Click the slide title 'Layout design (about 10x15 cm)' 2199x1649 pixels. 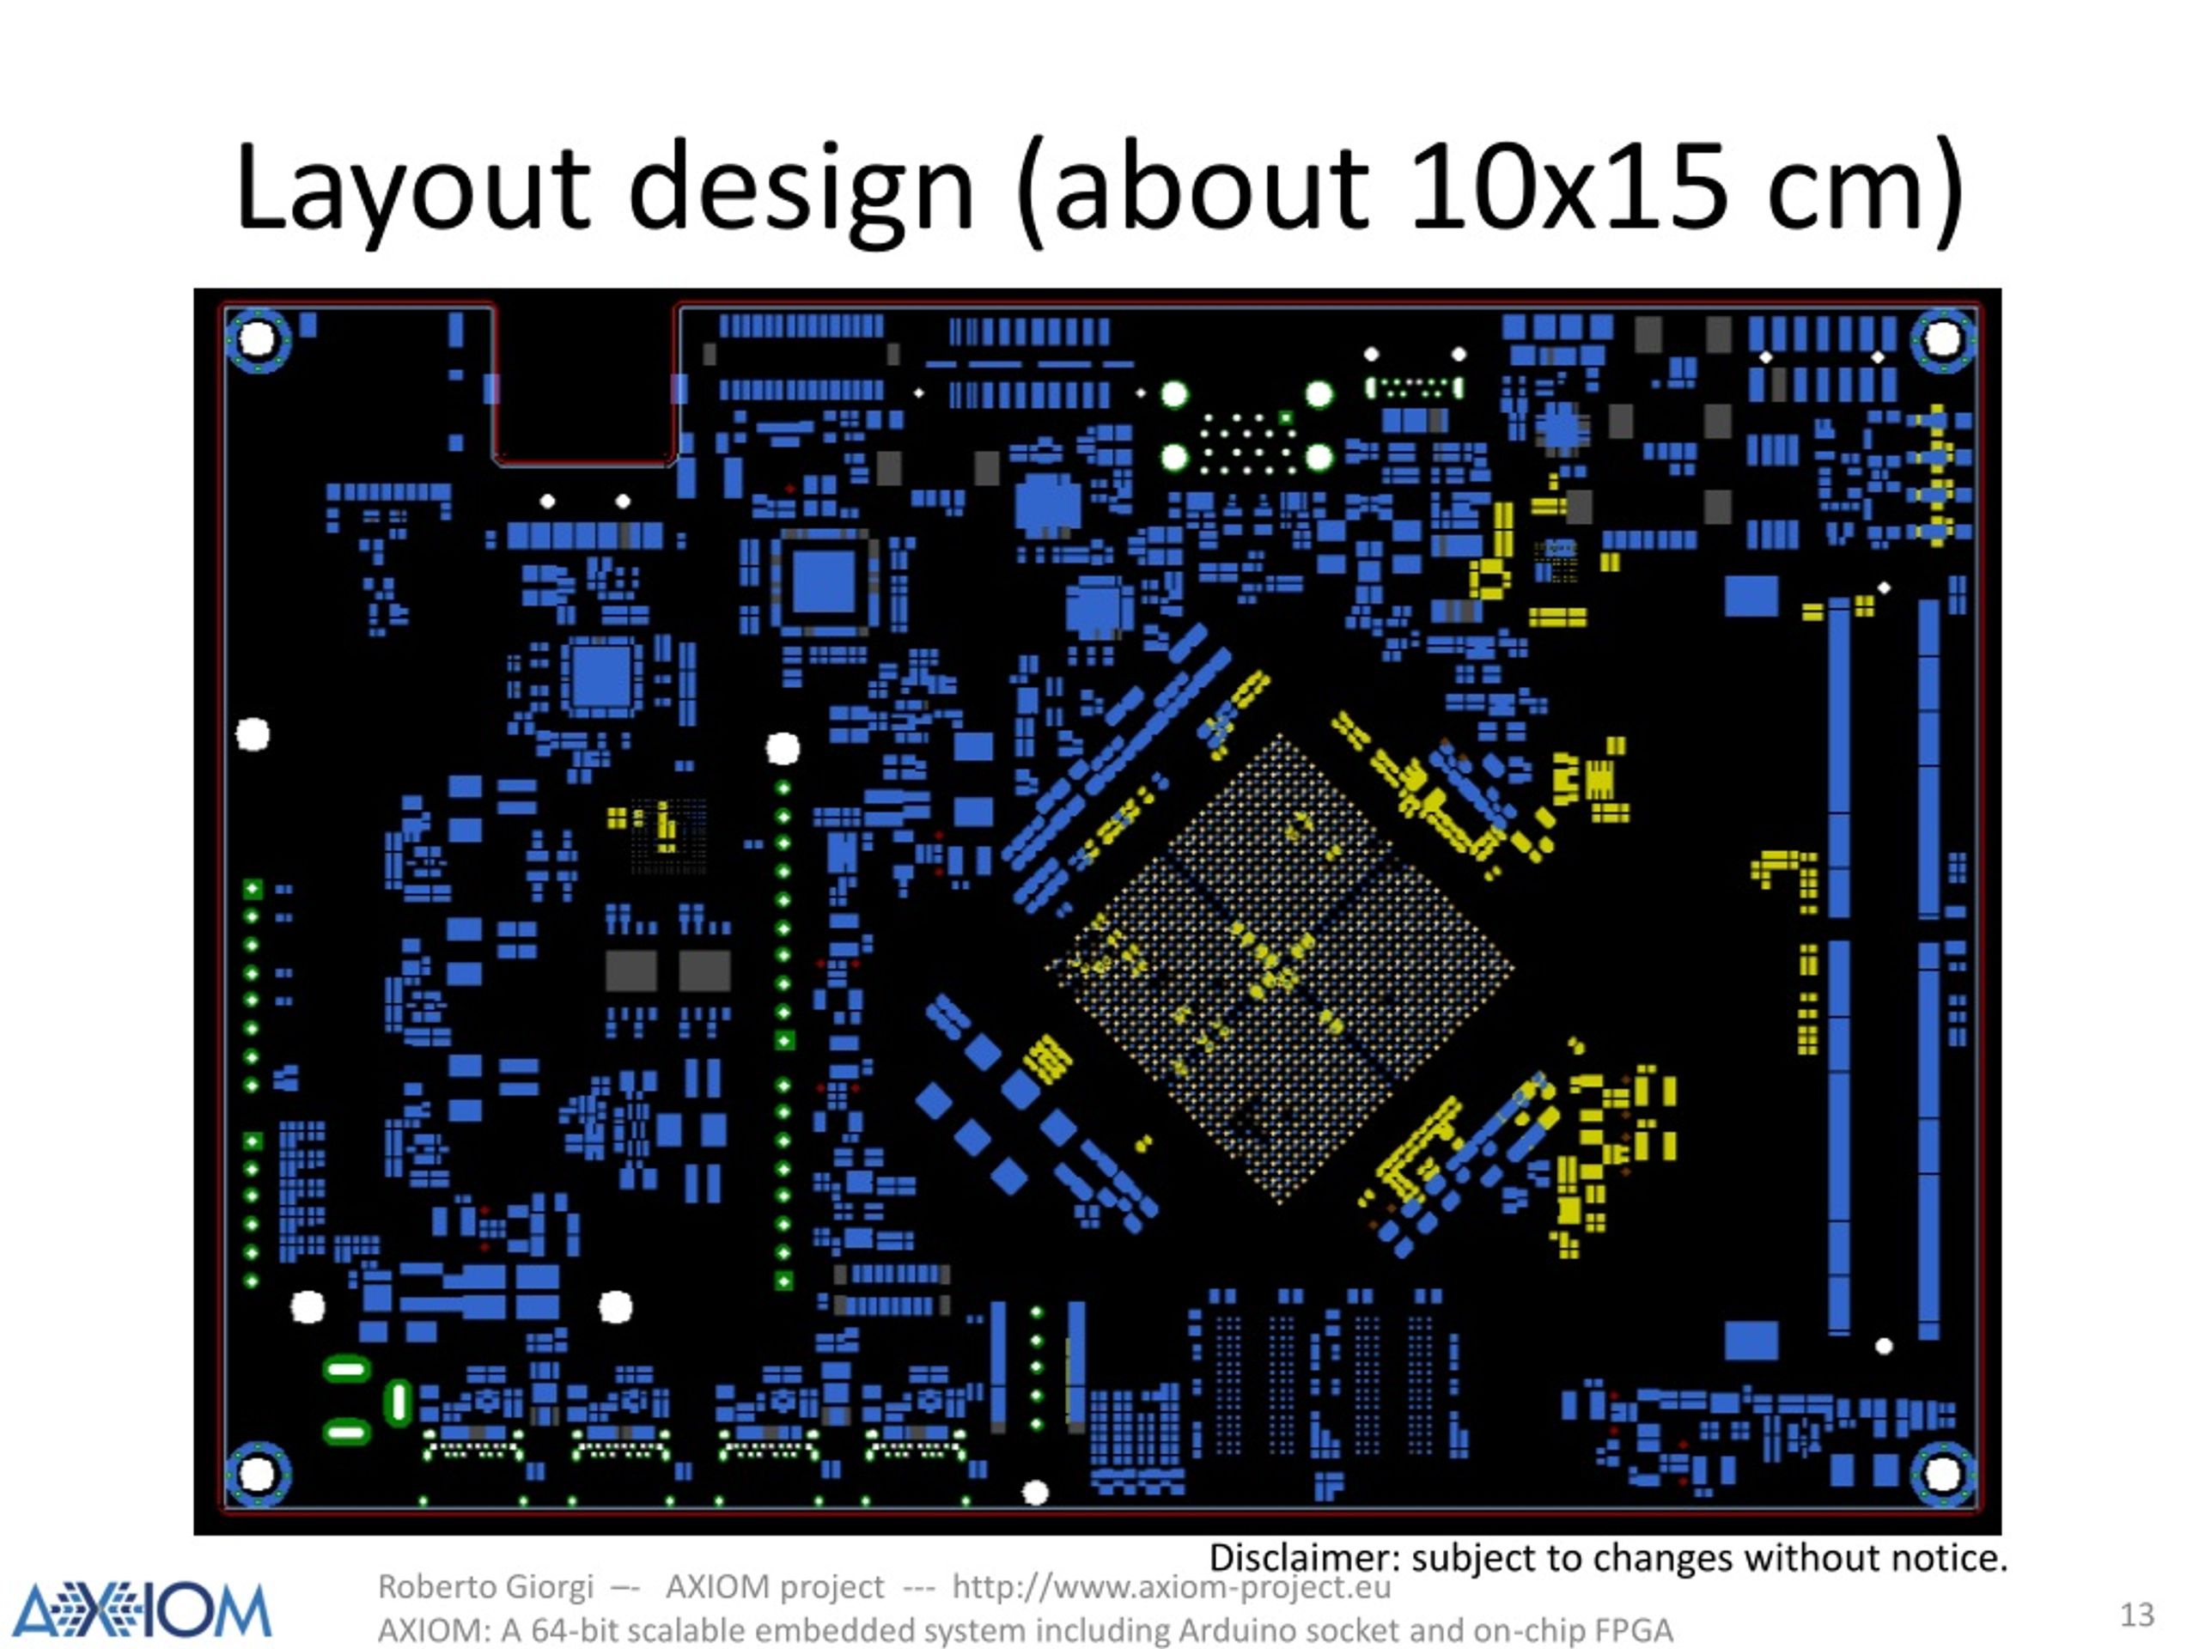[1099, 189]
